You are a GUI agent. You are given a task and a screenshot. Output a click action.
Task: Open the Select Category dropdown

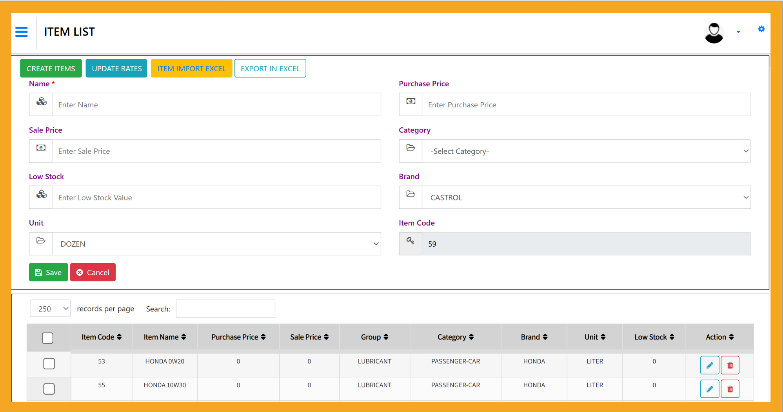586,151
